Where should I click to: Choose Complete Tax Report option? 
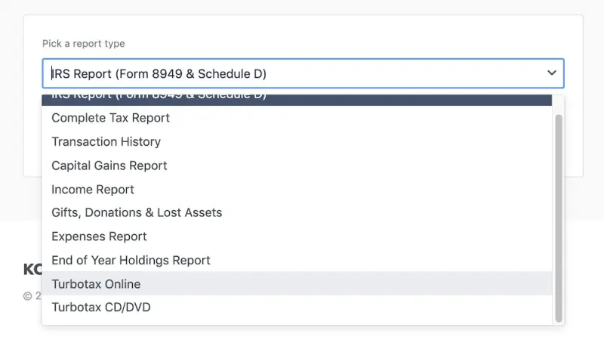111,118
